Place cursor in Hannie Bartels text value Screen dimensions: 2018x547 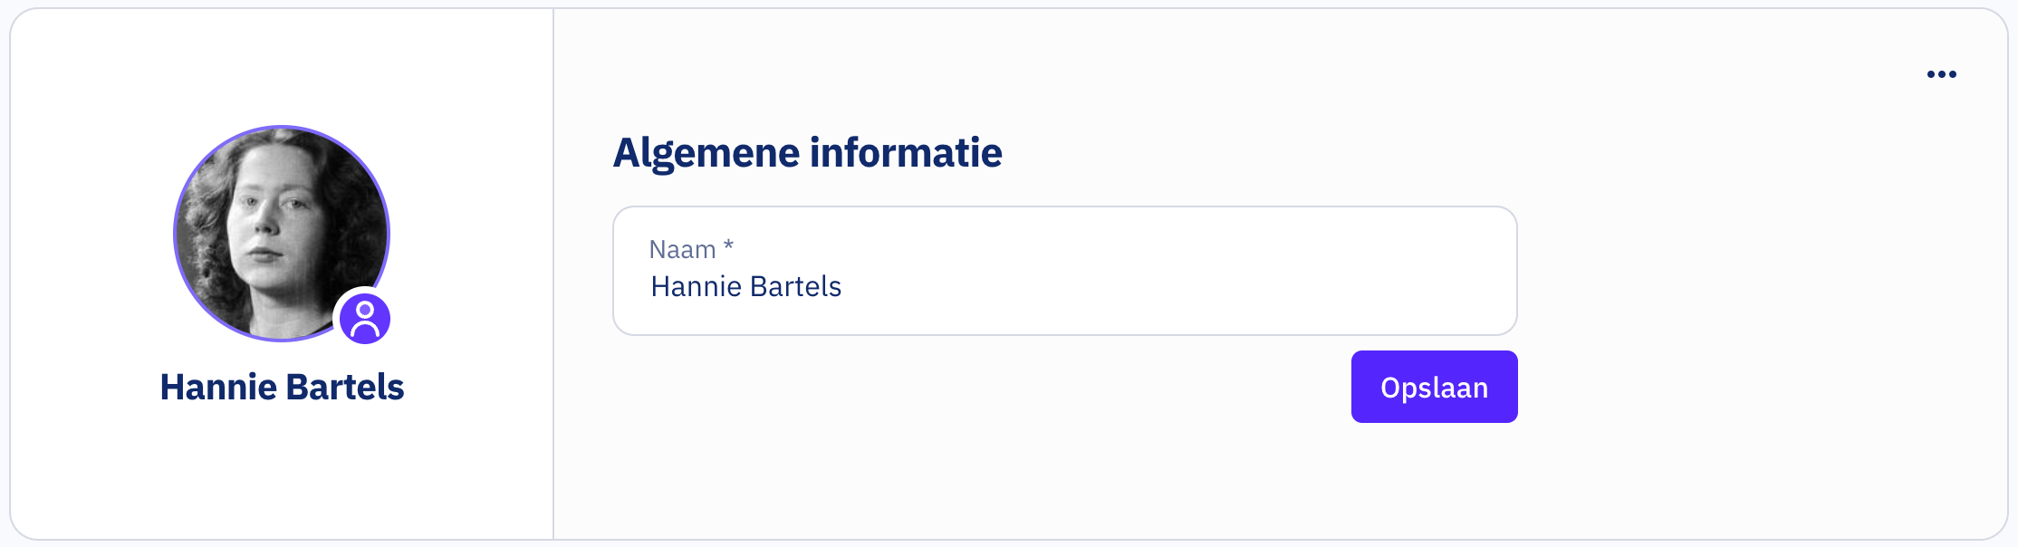click(745, 287)
